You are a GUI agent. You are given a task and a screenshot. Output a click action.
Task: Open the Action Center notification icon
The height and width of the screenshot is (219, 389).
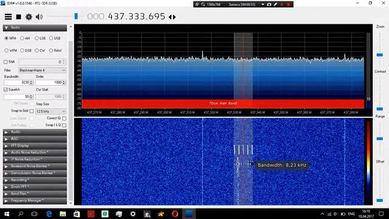coord(381,214)
